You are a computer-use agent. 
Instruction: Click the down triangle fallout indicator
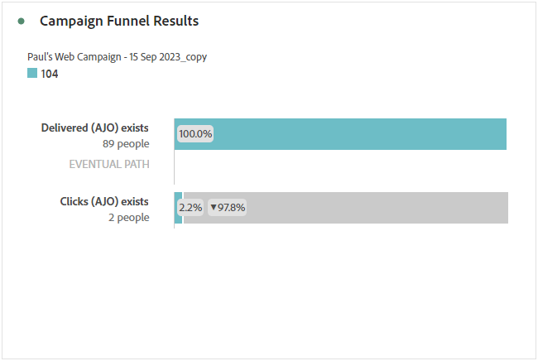tap(213, 208)
